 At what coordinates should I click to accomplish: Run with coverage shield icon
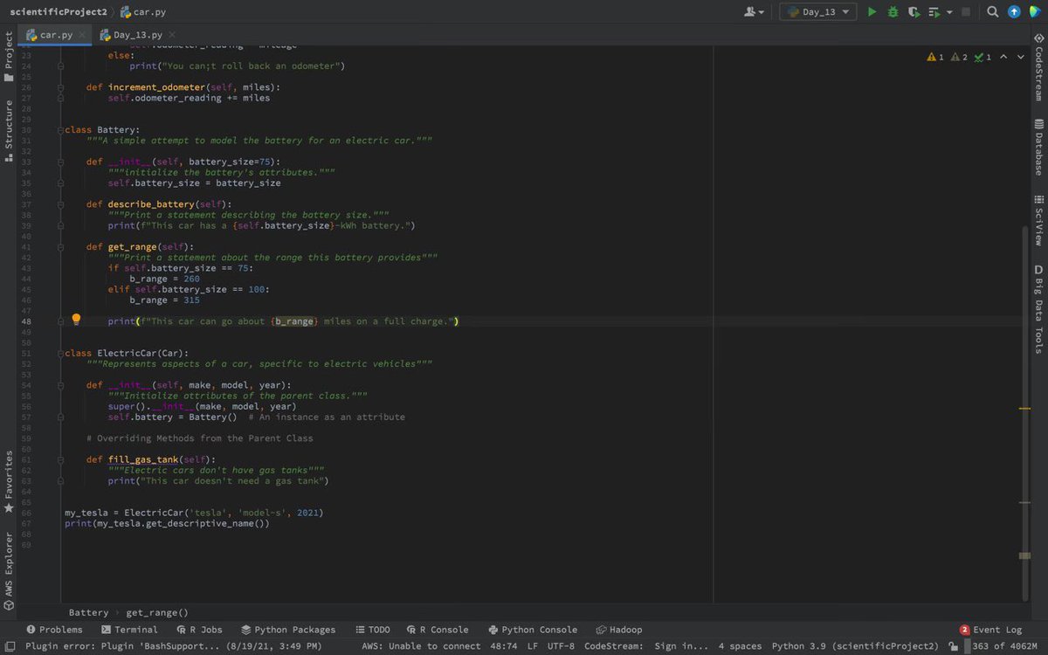pos(914,12)
